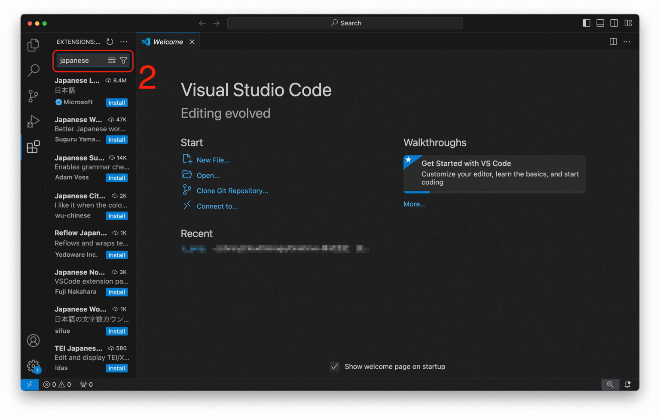Toggle the bottom panel visibility
This screenshot has width=660, height=418.
[600, 23]
